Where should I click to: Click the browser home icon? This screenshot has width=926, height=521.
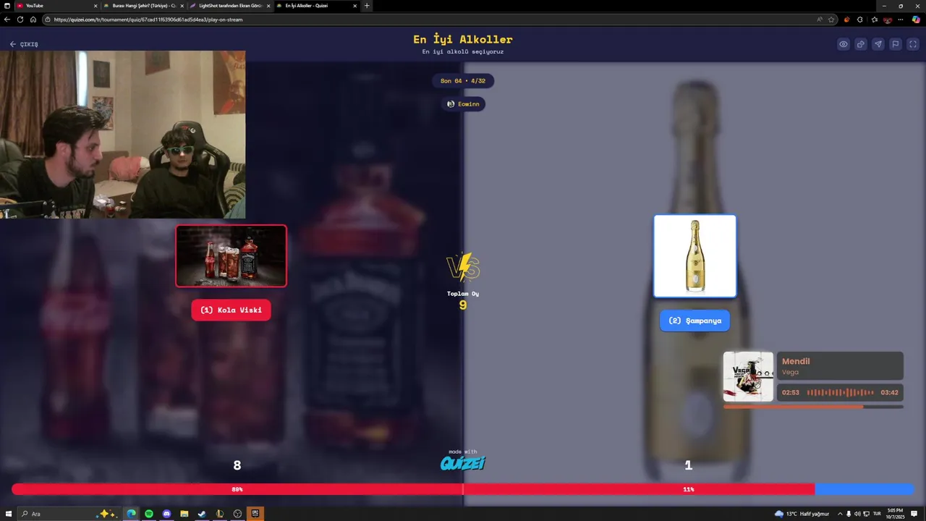tap(33, 20)
